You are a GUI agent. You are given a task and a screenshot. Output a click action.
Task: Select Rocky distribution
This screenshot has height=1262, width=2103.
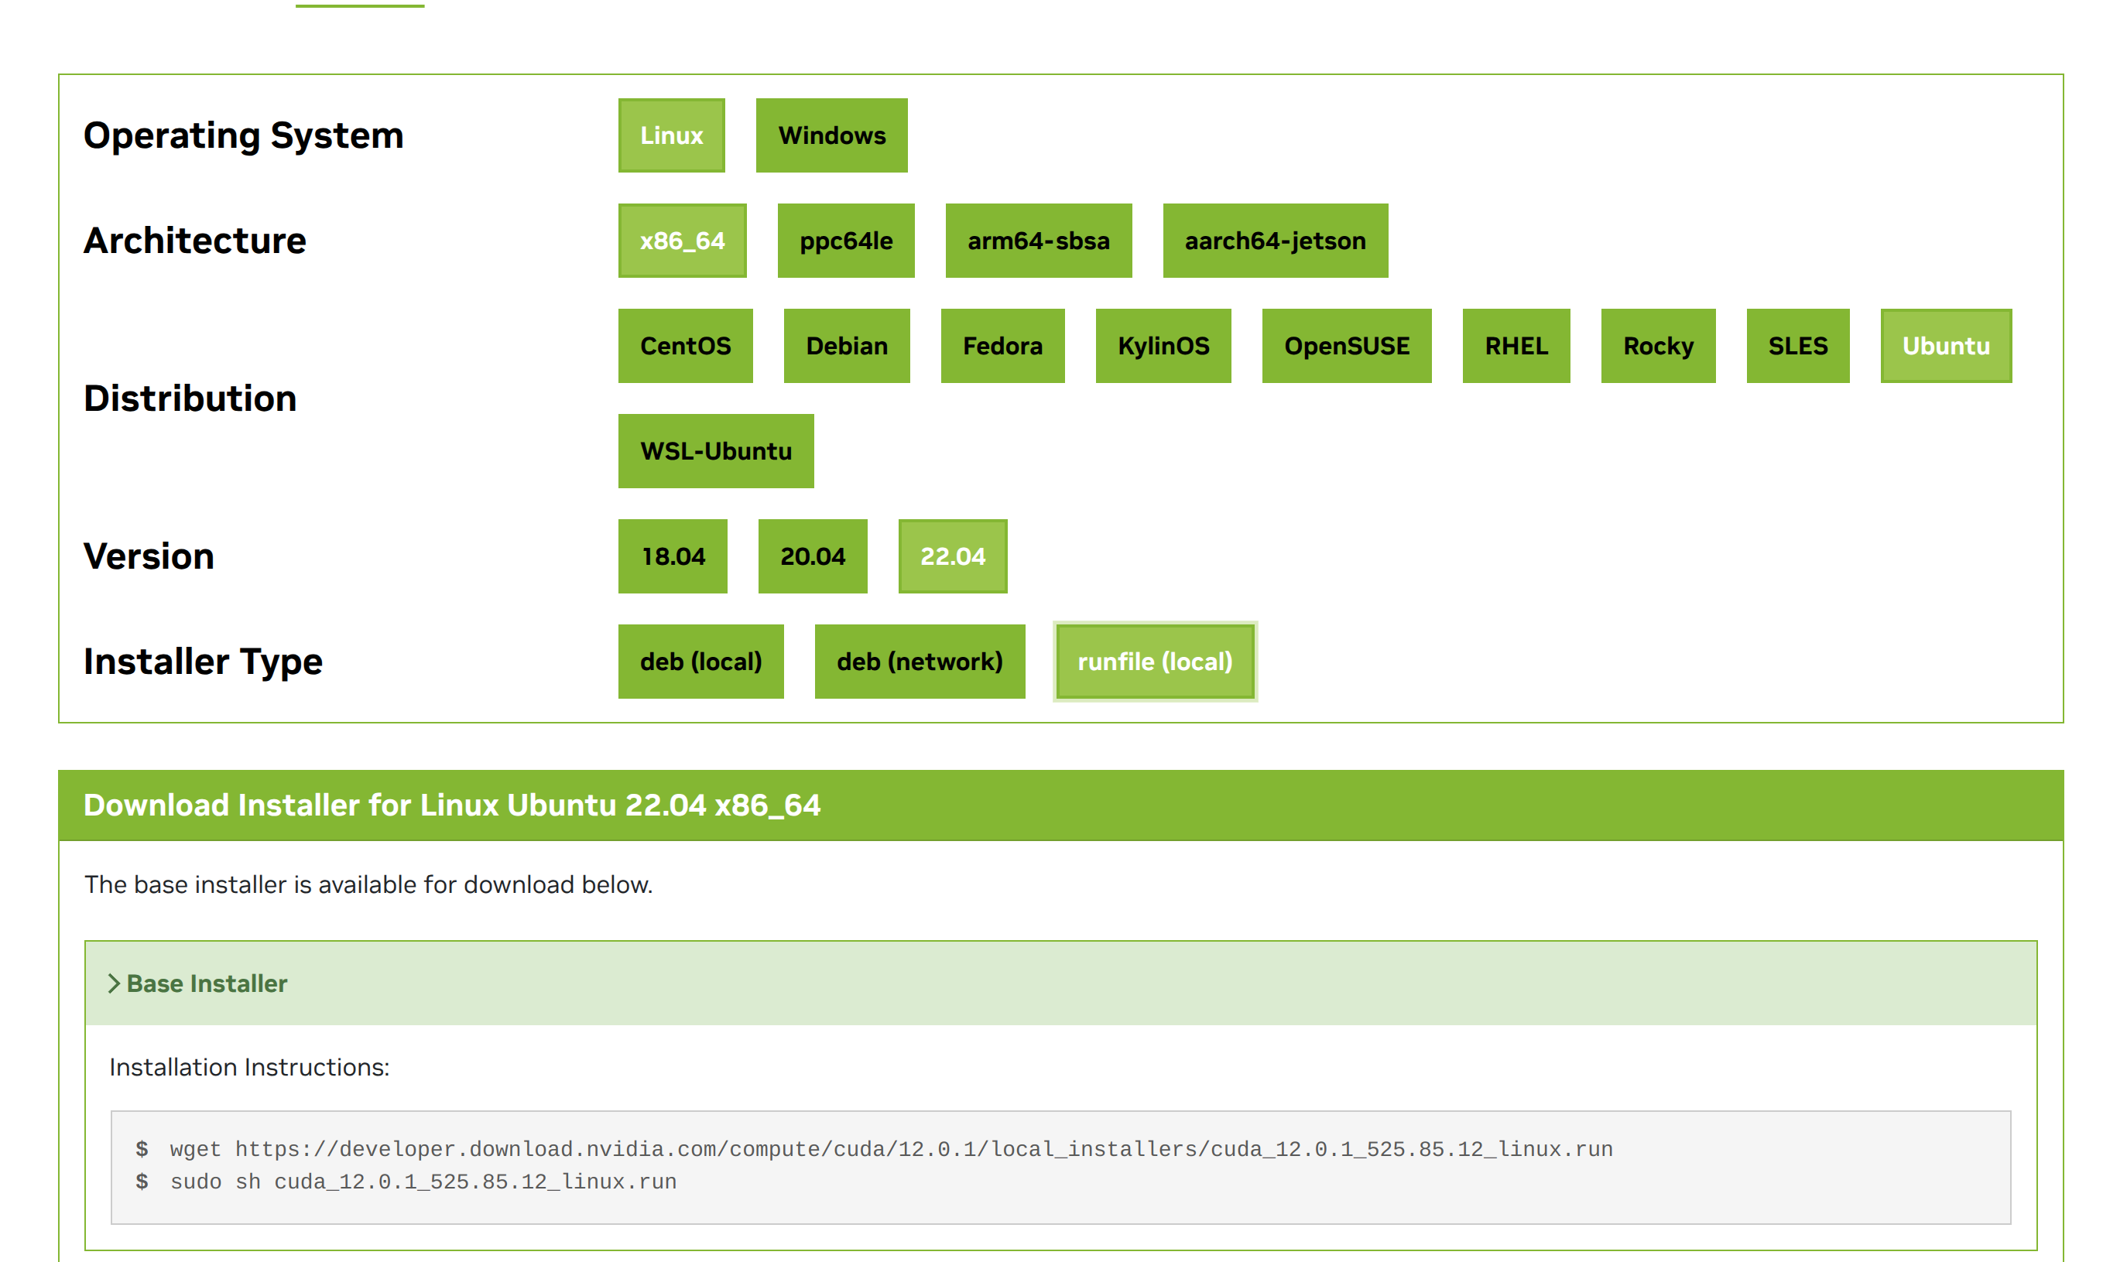pyautogui.click(x=1656, y=346)
